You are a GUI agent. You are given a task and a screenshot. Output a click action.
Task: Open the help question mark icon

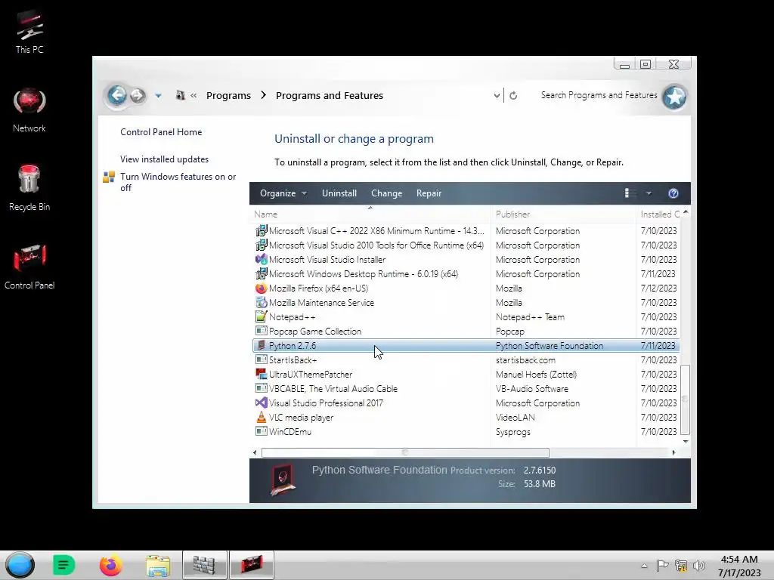[673, 193]
